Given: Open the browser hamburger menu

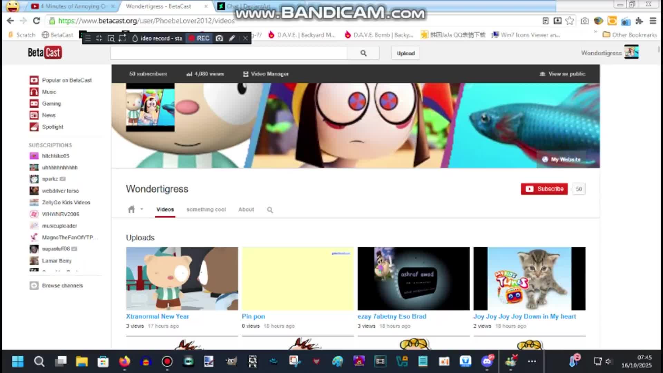Looking at the screenshot, I should click(653, 21).
